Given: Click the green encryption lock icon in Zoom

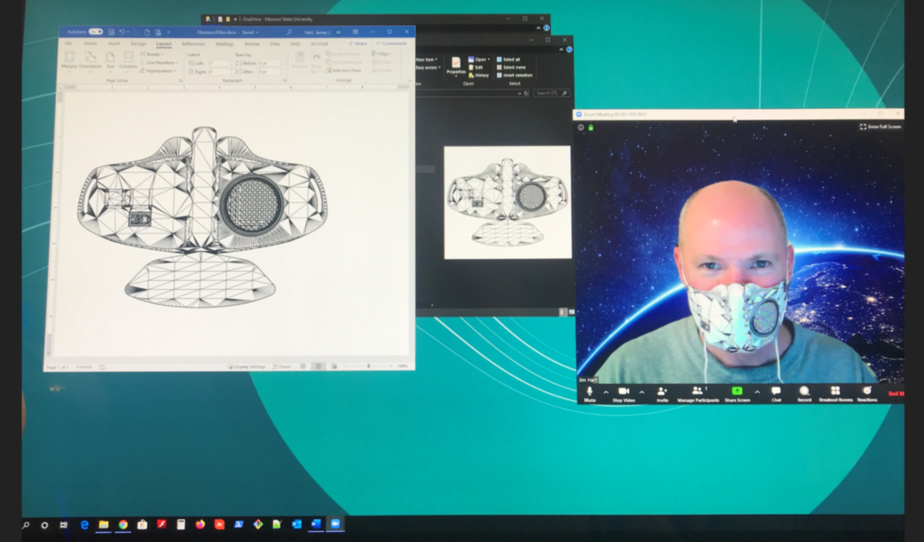Looking at the screenshot, I should pyautogui.click(x=591, y=127).
